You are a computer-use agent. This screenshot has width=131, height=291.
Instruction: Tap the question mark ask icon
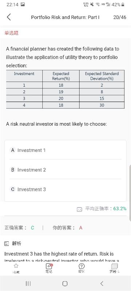(82, 266)
